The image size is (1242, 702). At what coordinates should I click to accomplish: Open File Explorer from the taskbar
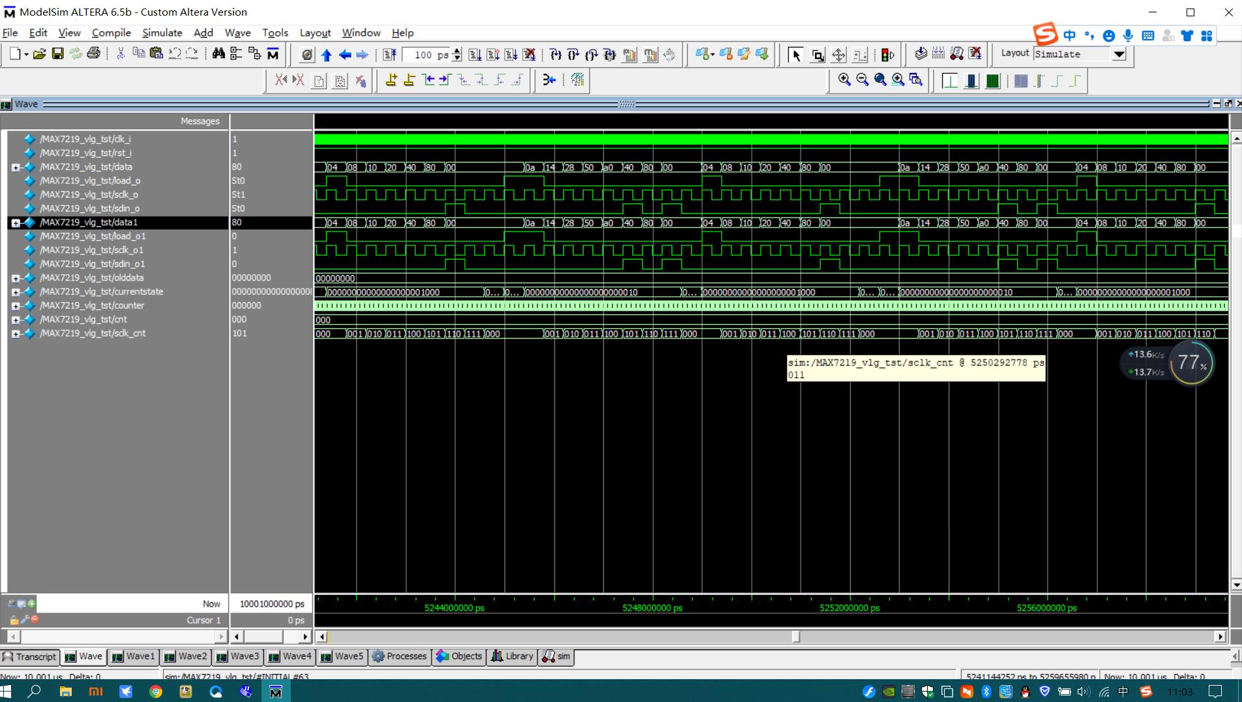[65, 692]
